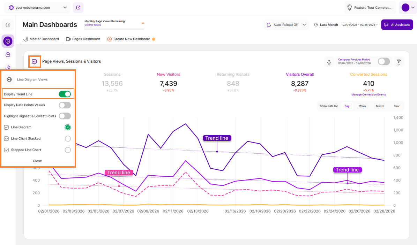Viewport: 417px width, 245px height.
Task: Switch to the Pages Dashboard tab
Action: pos(83,39)
